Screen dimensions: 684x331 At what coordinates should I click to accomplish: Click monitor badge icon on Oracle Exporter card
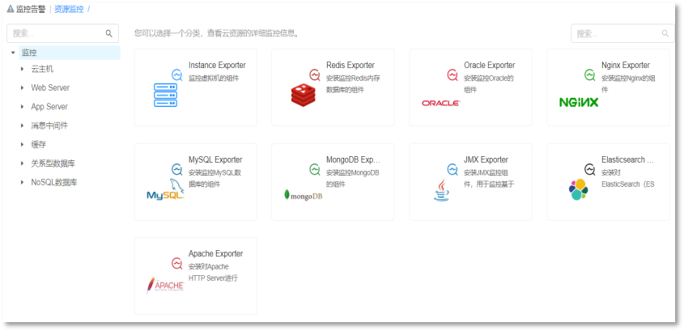pos(452,75)
